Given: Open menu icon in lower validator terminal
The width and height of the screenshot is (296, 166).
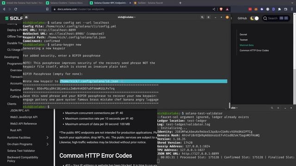Looking at the screenshot, I should point(278,108).
